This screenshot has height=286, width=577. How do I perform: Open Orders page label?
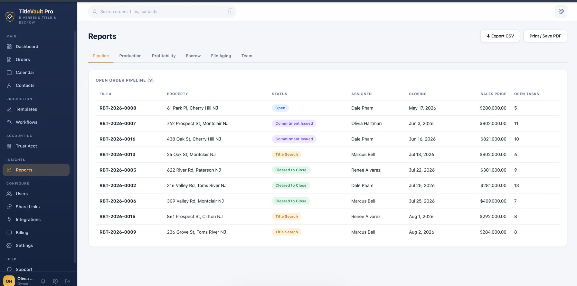[23, 59]
